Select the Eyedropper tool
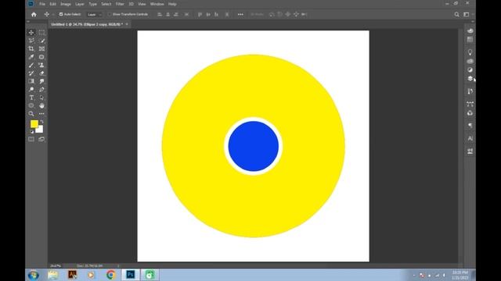501x281 pixels. pyautogui.click(x=31, y=57)
